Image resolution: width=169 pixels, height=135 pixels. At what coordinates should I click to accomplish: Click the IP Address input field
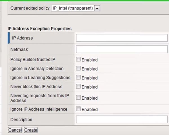coord(122,38)
